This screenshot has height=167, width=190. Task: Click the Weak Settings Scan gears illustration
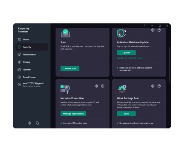[122, 89]
